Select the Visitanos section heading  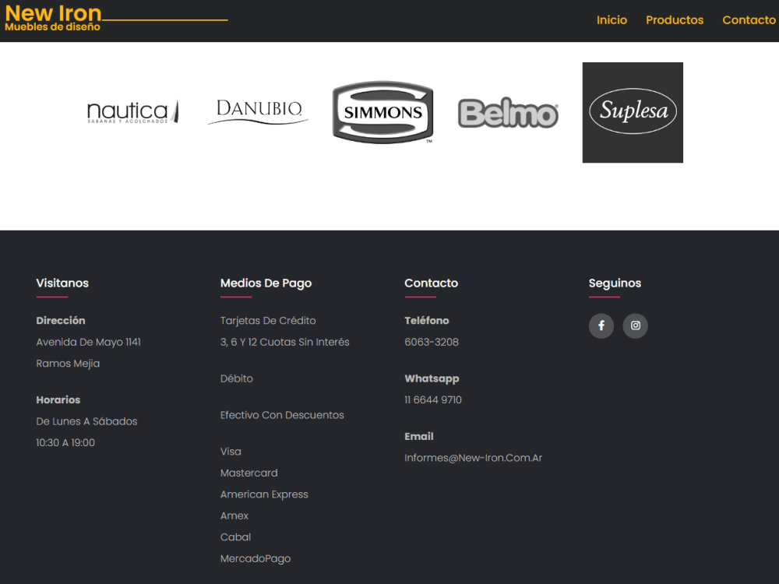[x=62, y=283]
